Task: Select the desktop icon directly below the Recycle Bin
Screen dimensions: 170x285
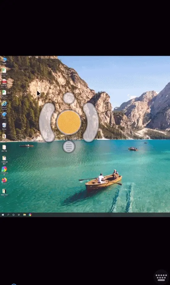Action: click(x=4, y=136)
